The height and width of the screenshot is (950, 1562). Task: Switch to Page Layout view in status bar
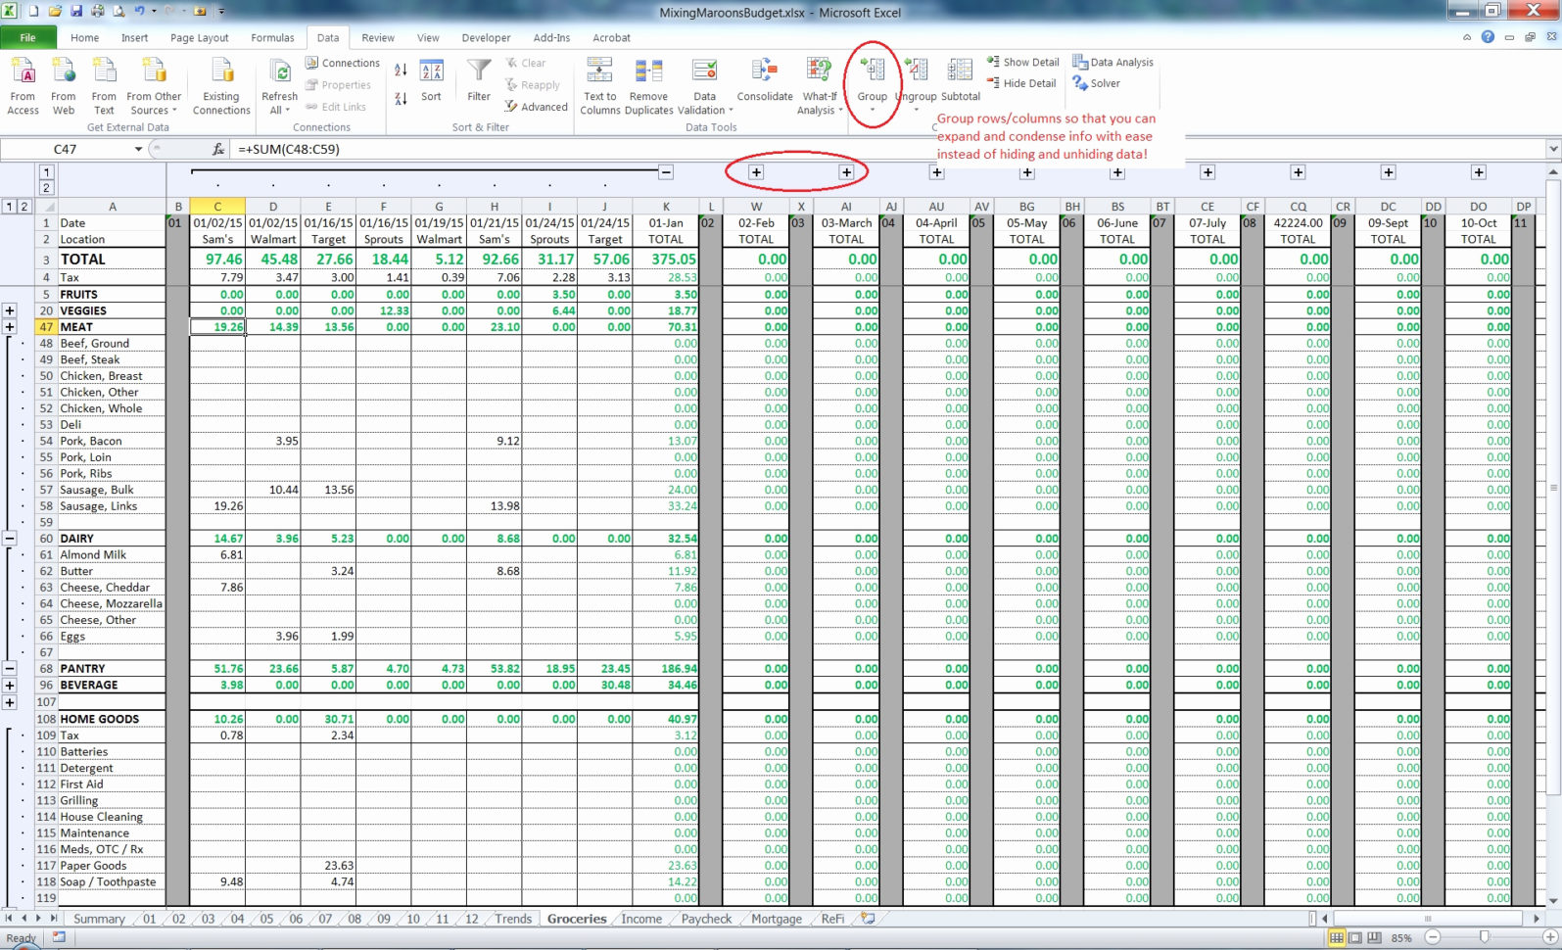tap(1355, 937)
